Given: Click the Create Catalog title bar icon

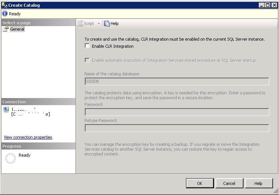Looking at the screenshot, I should coord(4,5).
